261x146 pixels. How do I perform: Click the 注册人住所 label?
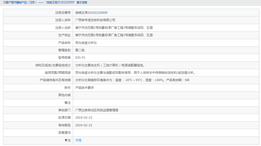(63, 28)
